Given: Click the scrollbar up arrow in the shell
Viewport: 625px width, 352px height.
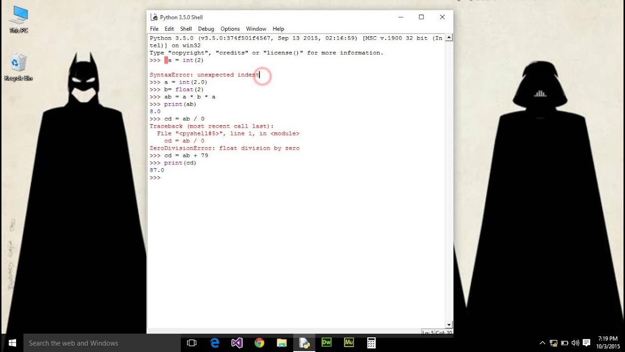Looking at the screenshot, I should click(449, 38).
